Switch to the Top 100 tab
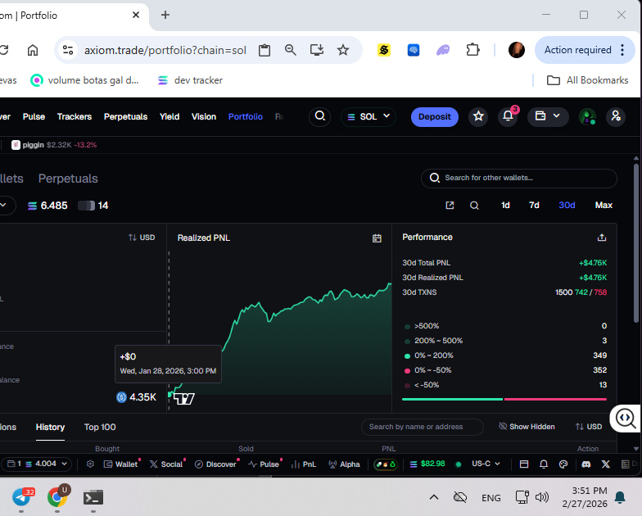Image resolution: width=642 pixels, height=516 pixels. pyautogui.click(x=100, y=428)
